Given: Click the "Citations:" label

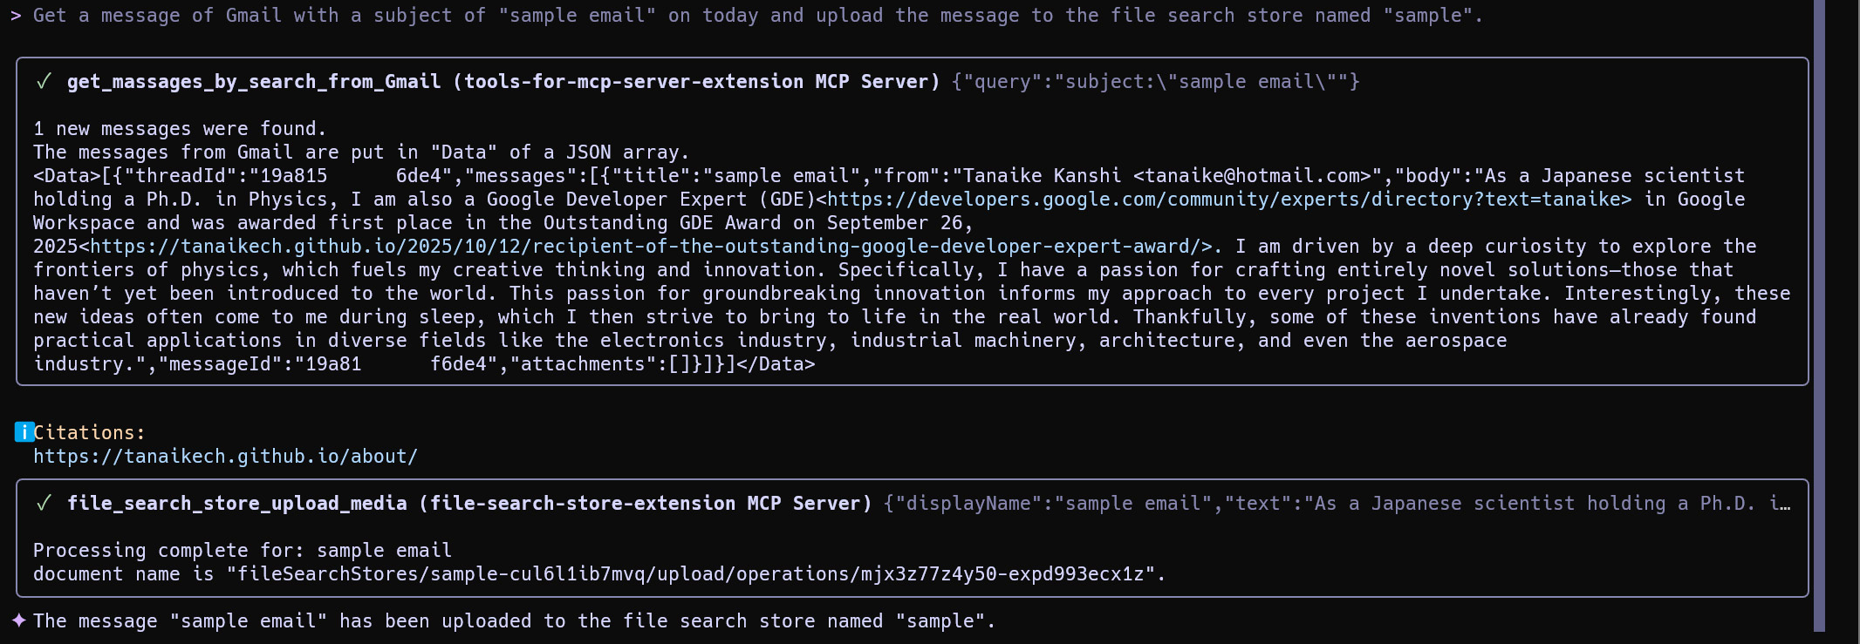Looking at the screenshot, I should 89,432.
